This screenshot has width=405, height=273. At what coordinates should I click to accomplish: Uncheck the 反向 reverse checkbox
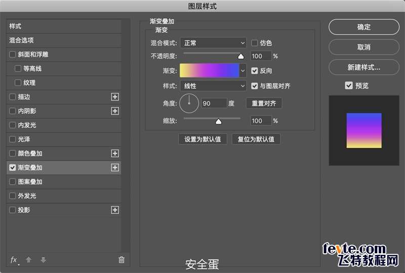255,71
